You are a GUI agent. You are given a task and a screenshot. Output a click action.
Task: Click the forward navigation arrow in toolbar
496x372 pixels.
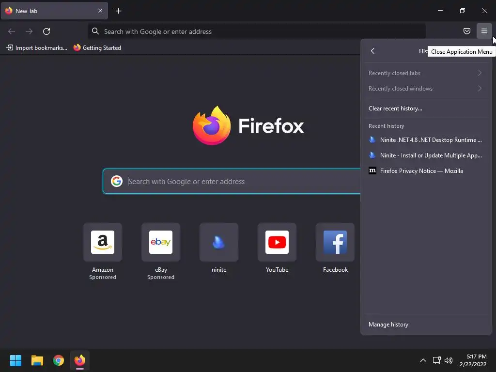[29, 31]
